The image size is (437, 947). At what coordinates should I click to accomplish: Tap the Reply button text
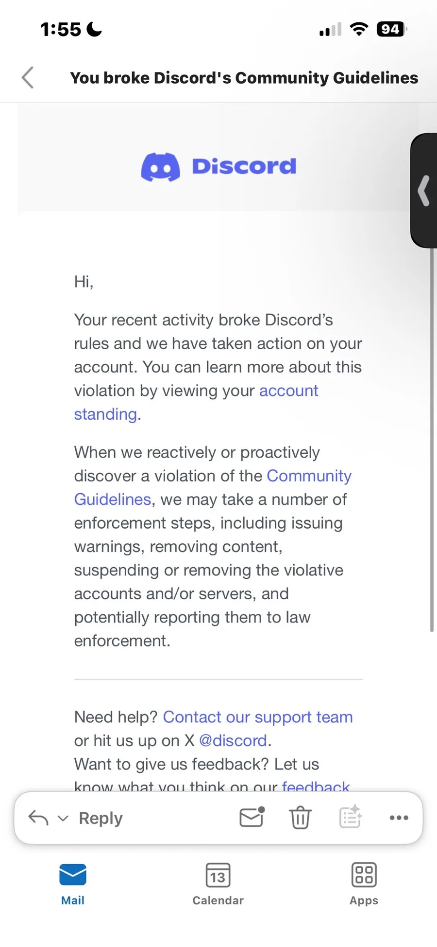101,818
